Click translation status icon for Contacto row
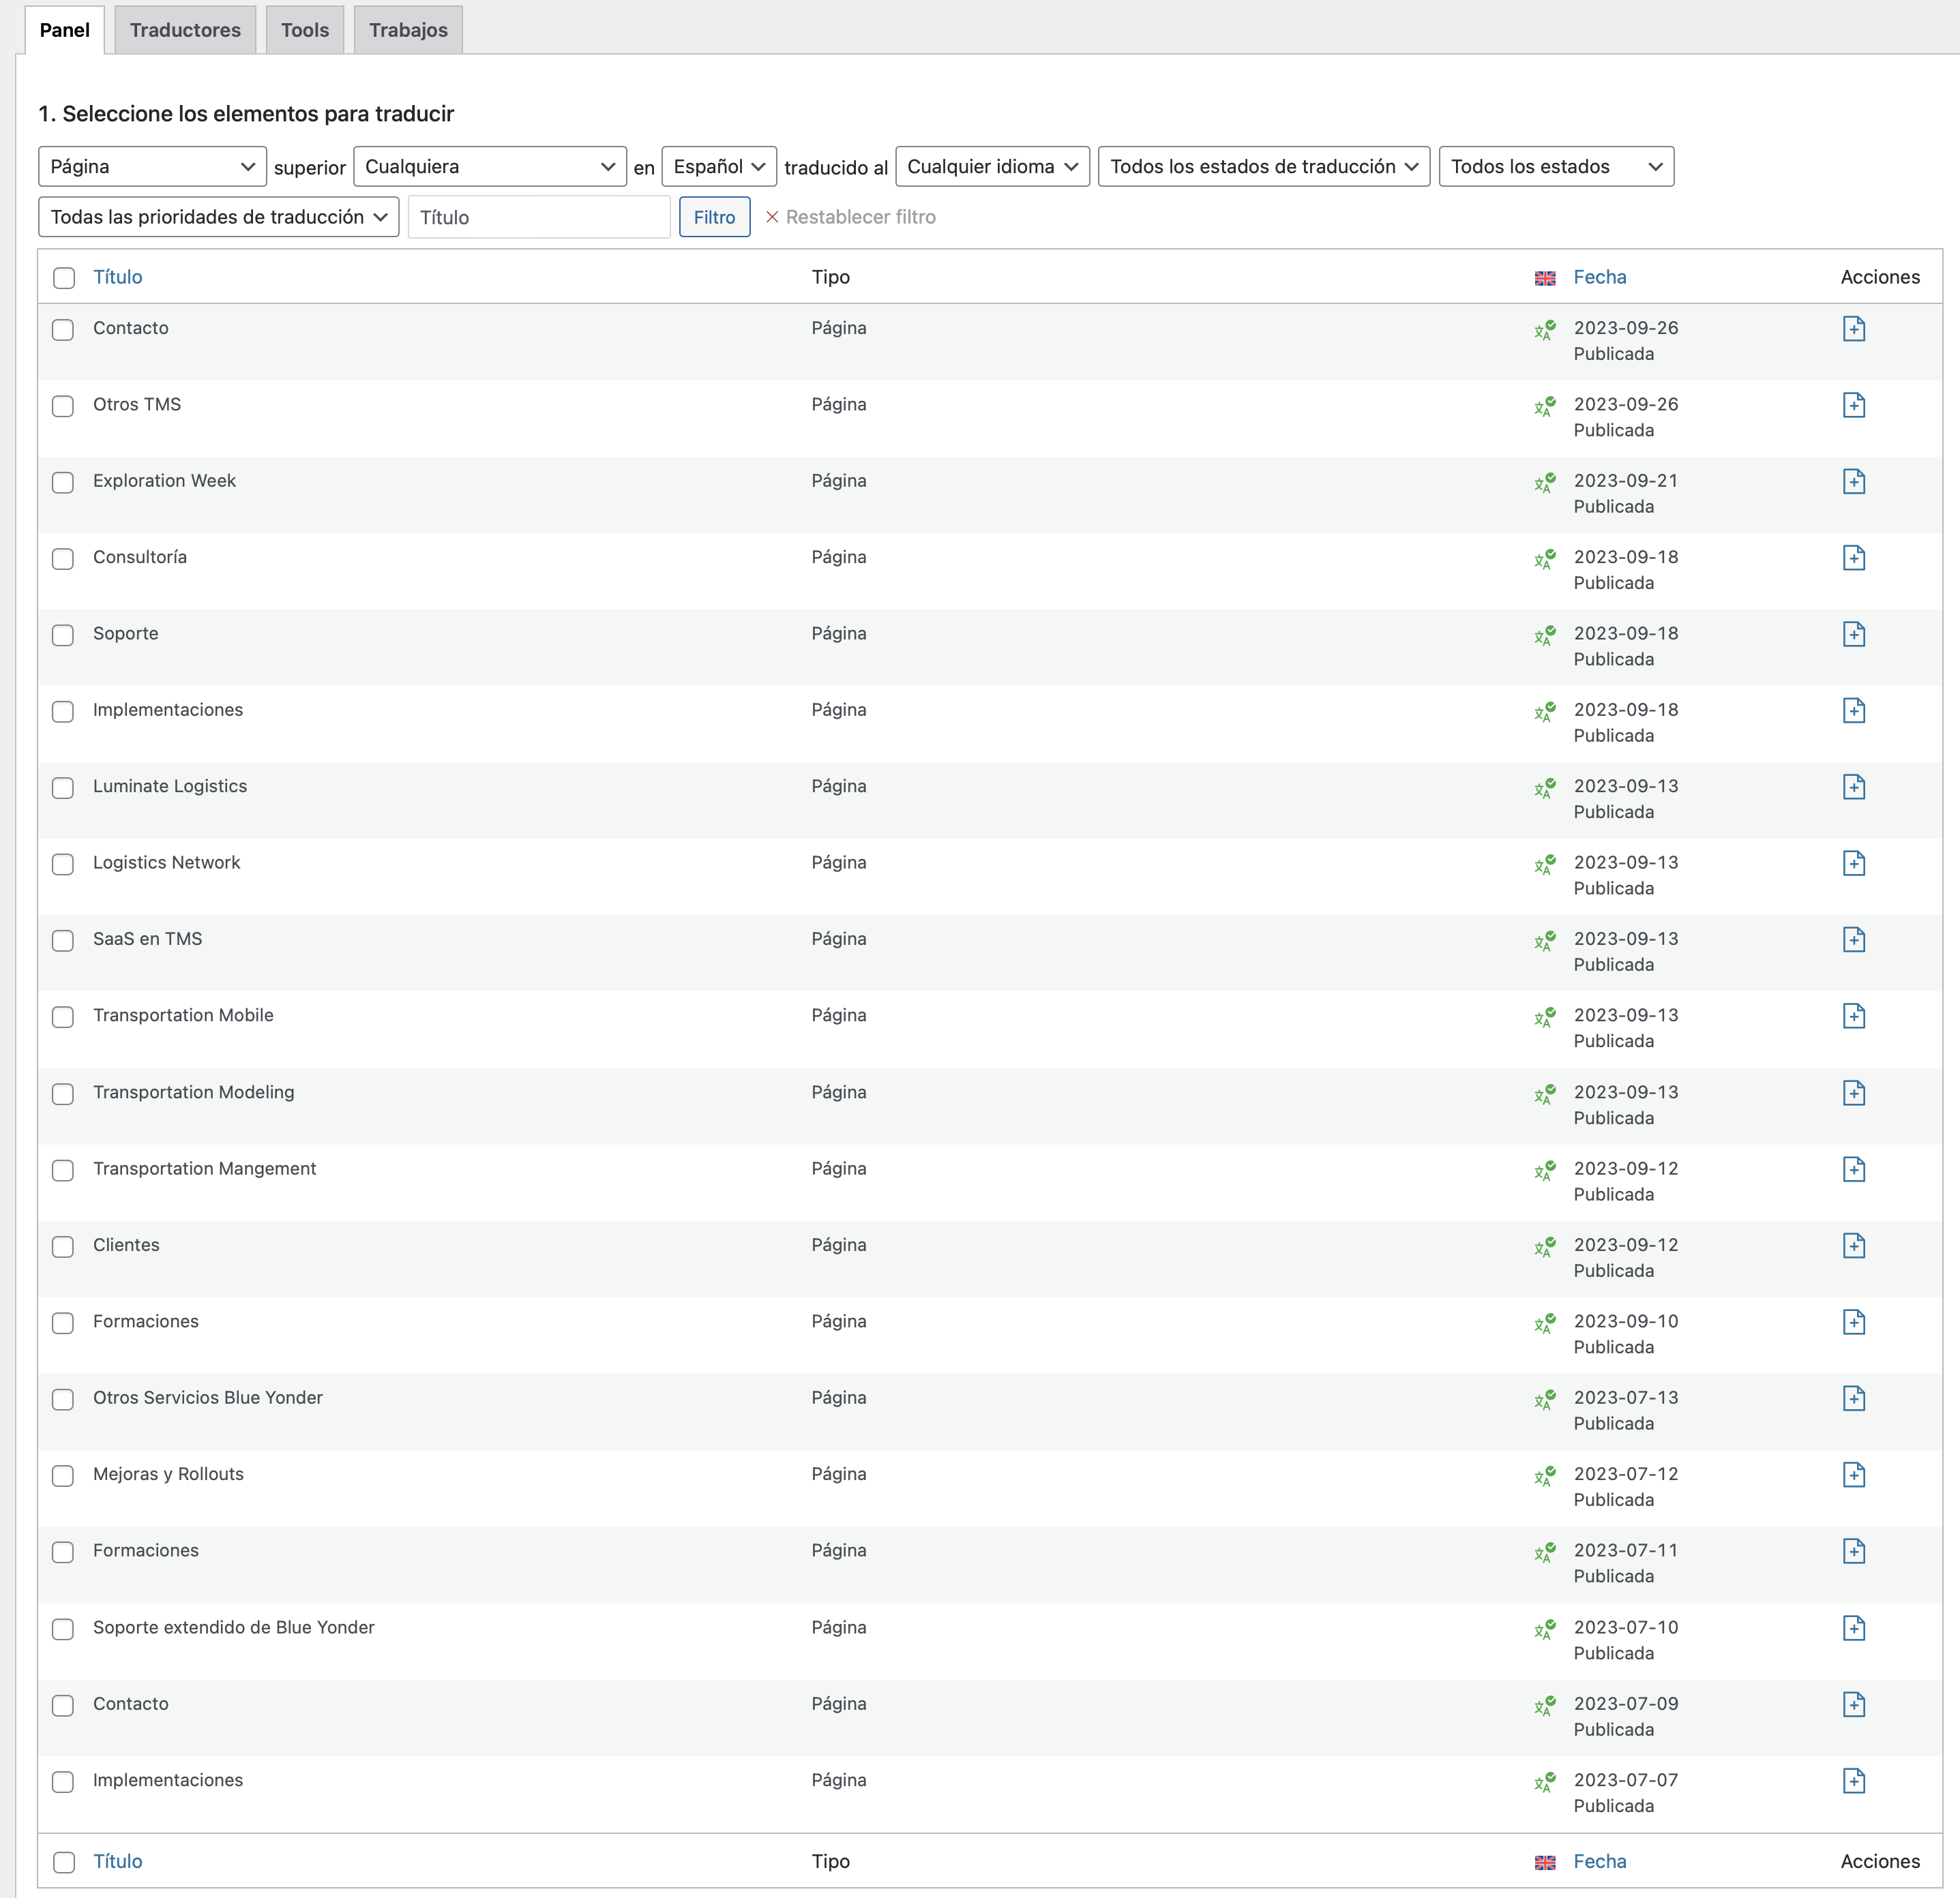Viewport: 1960px width, 1898px height. click(1544, 330)
